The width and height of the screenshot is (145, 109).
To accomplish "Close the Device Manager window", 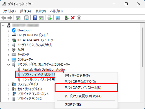I will coord(139,4).
